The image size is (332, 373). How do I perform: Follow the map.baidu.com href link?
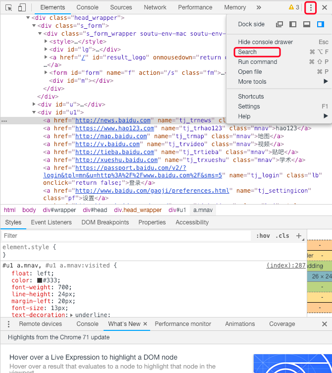click(111, 136)
